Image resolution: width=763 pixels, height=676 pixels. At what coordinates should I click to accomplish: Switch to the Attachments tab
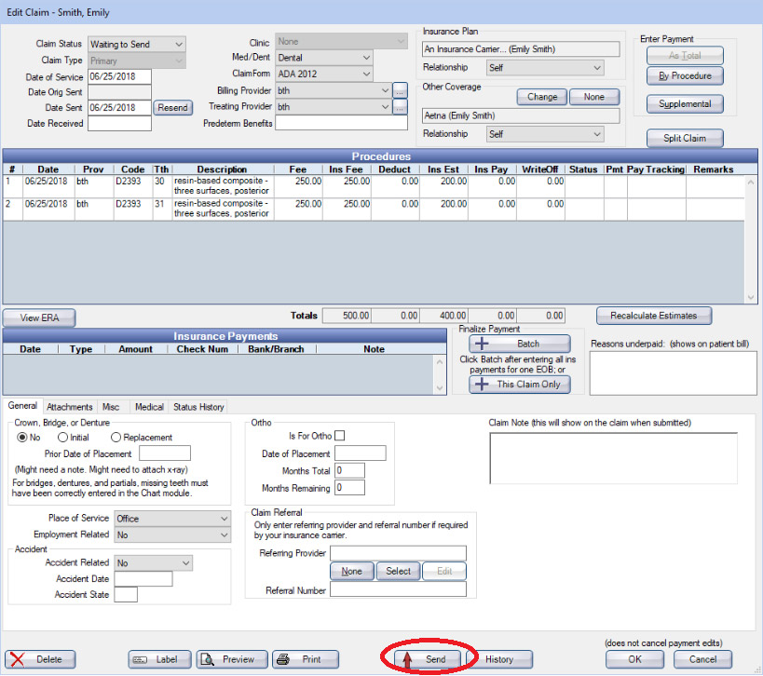pos(70,407)
